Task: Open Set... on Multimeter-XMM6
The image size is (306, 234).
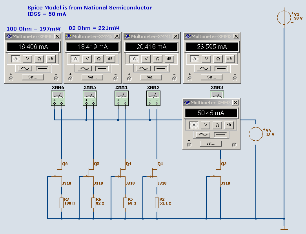Action: click(33, 77)
